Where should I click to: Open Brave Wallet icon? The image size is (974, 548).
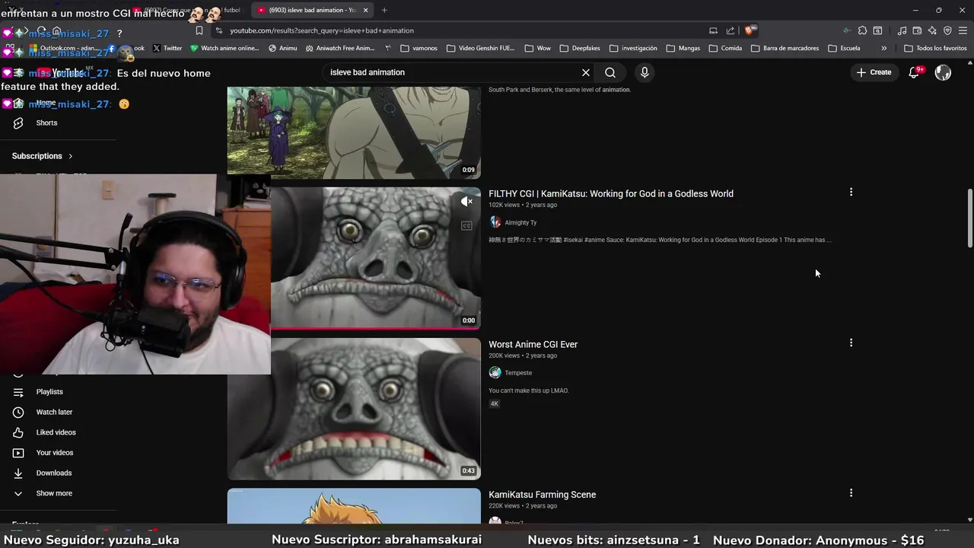pos(917,30)
